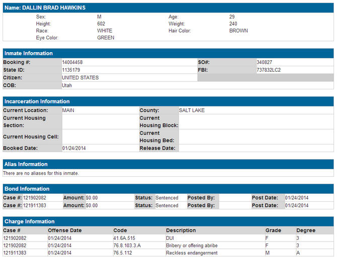Select COB value Utah
The height and width of the screenshot is (259, 337).
67,85
